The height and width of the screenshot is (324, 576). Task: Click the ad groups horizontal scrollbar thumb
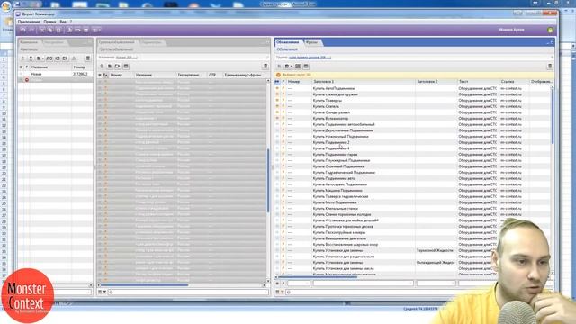tap(144, 285)
